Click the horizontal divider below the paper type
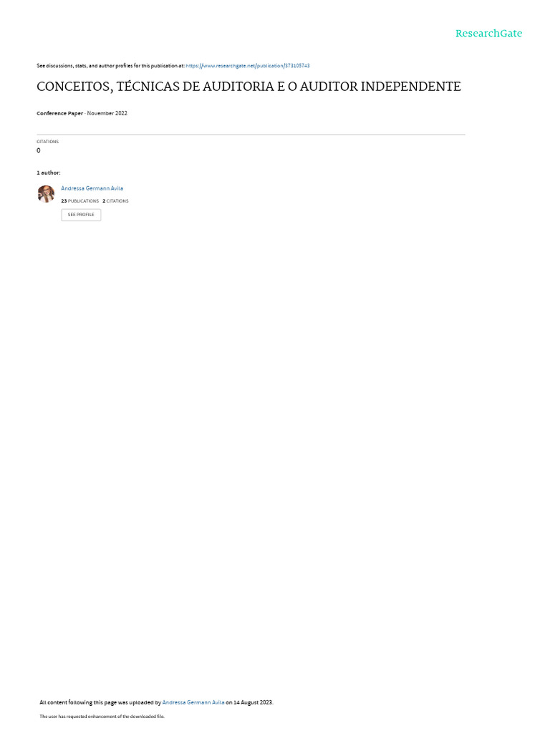The image size is (550, 733). point(251,135)
